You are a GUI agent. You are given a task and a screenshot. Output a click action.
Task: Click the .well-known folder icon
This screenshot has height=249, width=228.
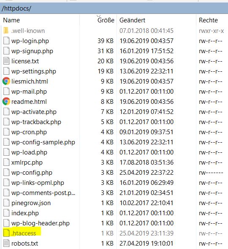(x=6, y=30)
